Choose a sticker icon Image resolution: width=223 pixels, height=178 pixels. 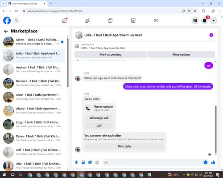tap(90, 162)
